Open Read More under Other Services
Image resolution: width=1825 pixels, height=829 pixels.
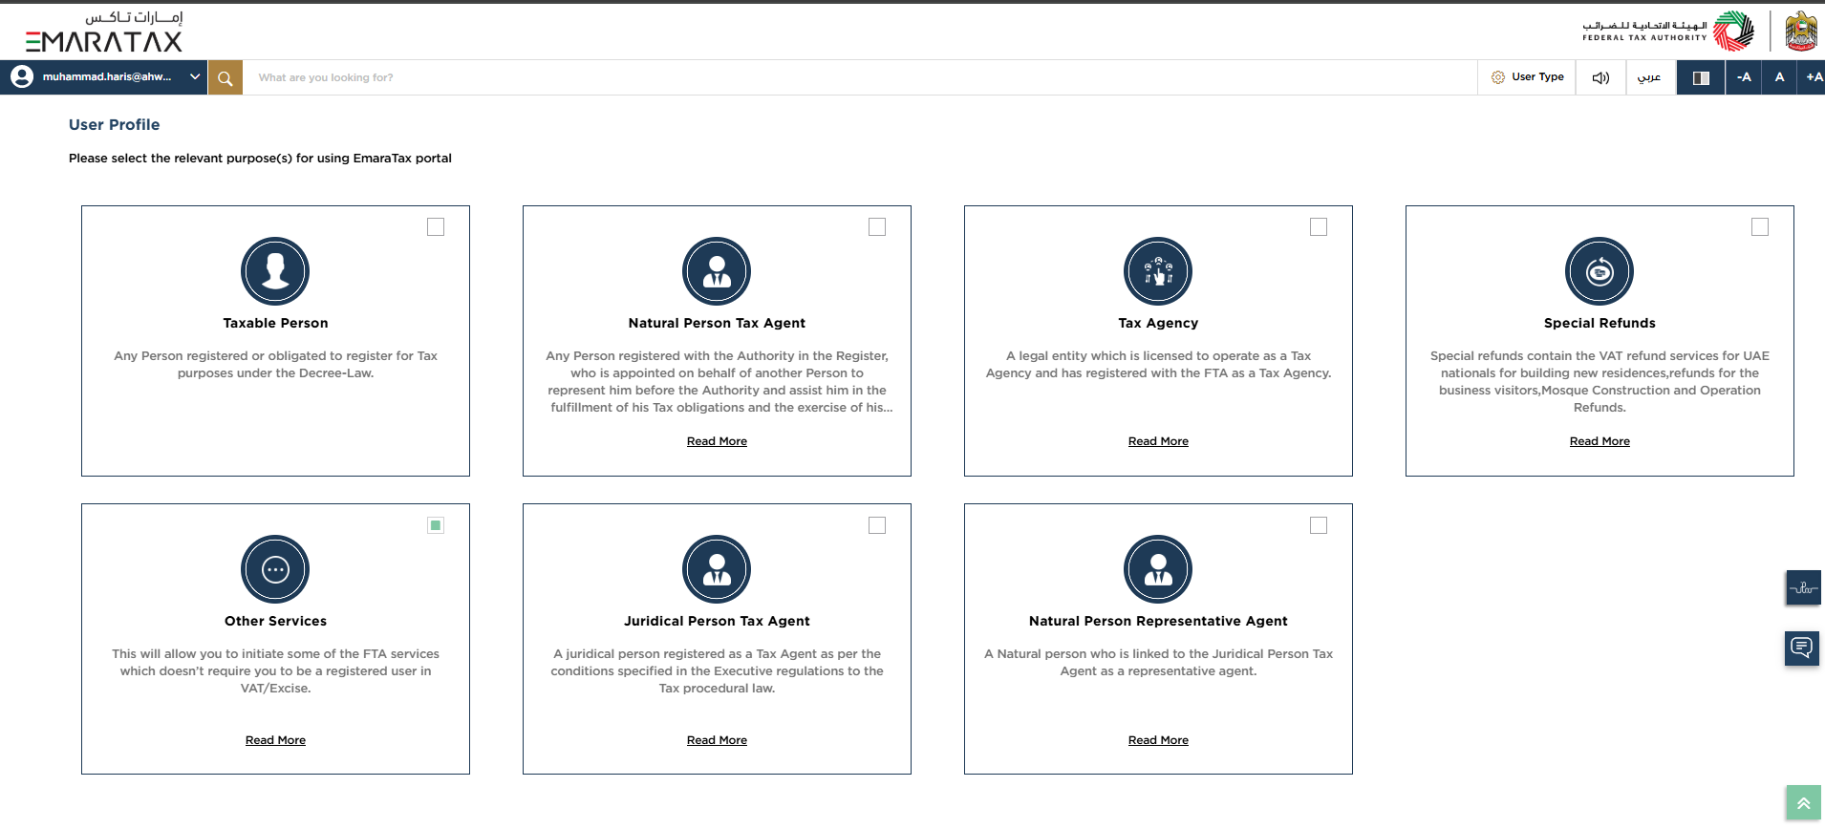tap(275, 740)
